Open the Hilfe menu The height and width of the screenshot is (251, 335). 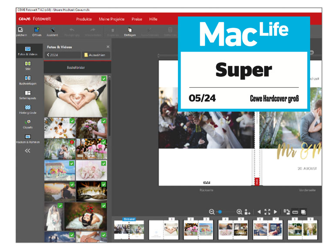coord(153,19)
